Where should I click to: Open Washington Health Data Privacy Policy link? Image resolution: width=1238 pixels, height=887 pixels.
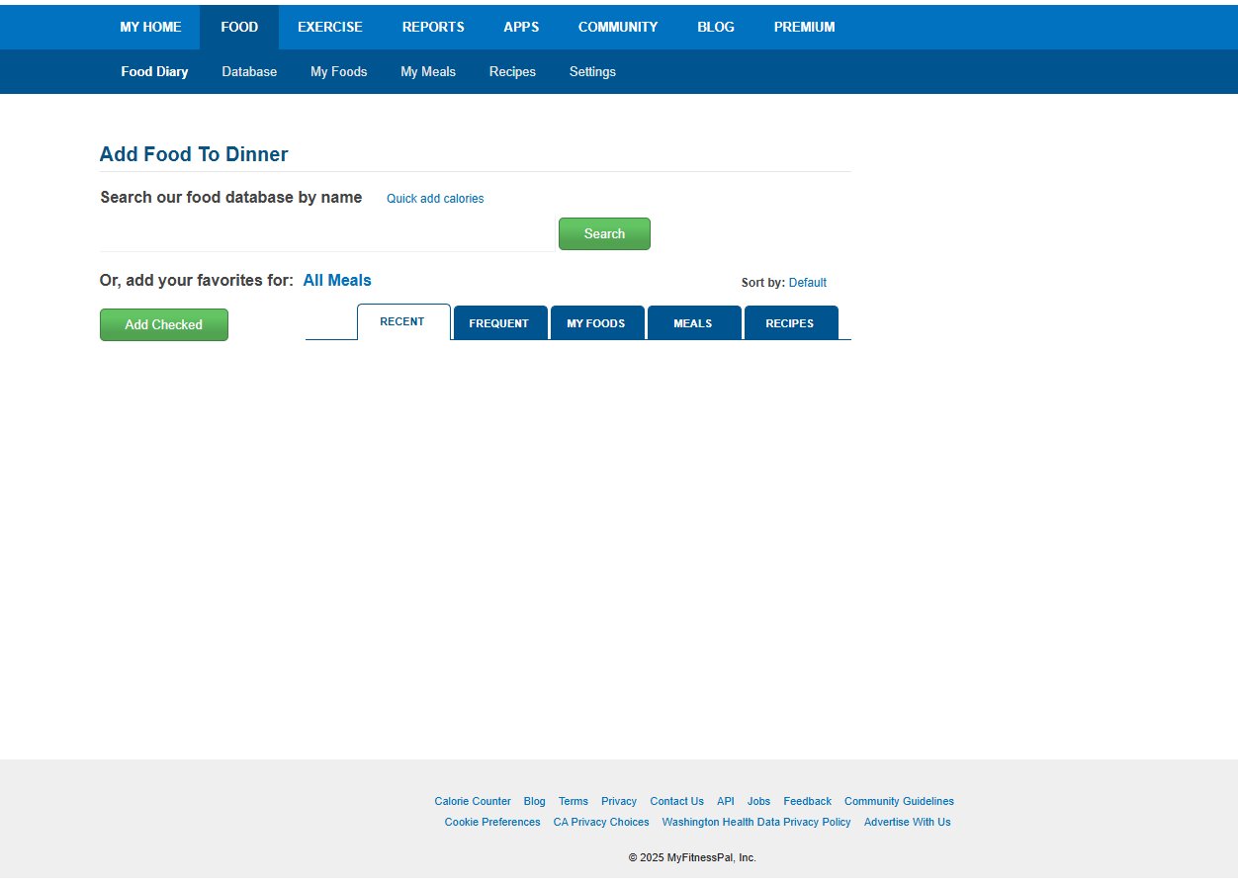(x=756, y=822)
